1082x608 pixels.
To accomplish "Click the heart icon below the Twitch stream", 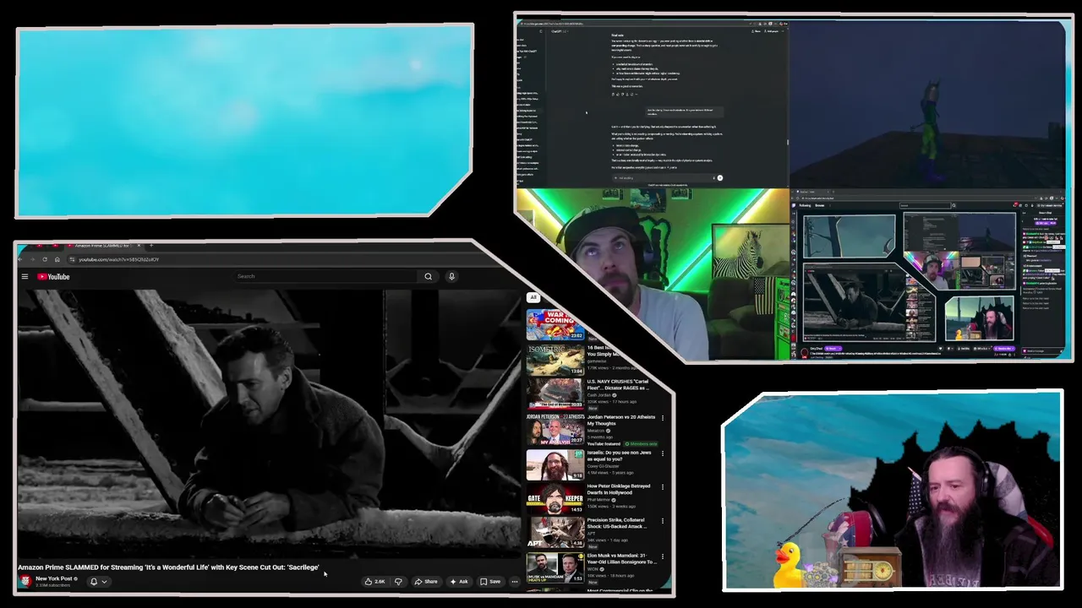I will (x=940, y=349).
